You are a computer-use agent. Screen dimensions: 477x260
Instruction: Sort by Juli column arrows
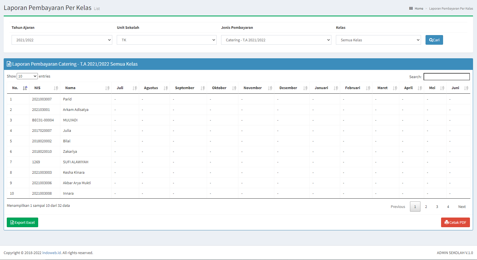[x=135, y=88]
